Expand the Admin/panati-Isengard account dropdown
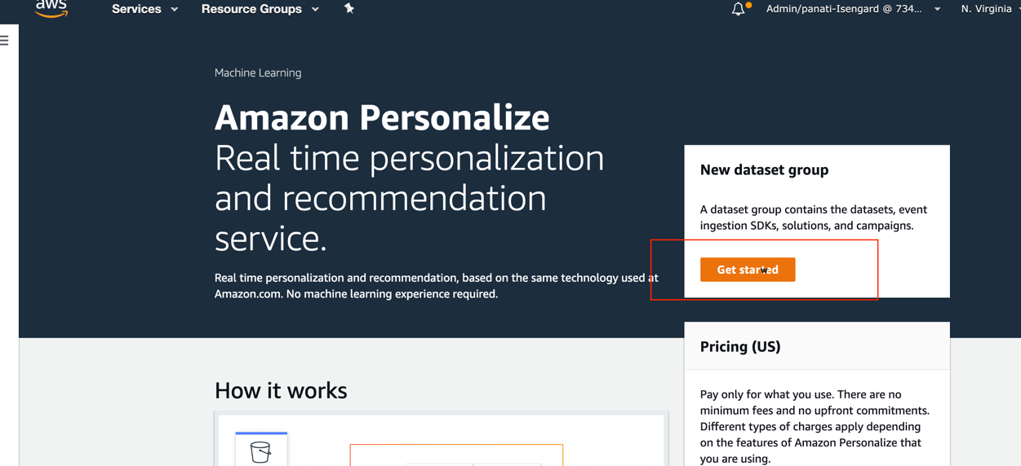Screen dimensions: 1021x466 [x=853, y=9]
